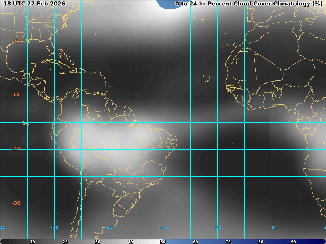Click the latitude -10 axis label
This screenshot has width=326, height=244.
[16, 149]
